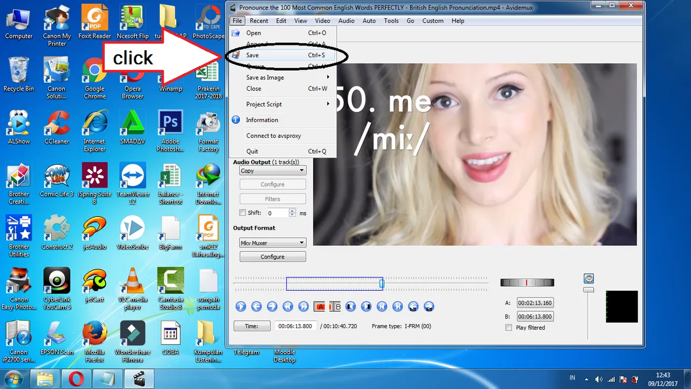
Task: Expand the Save as Image submenu
Action: [283, 77]
